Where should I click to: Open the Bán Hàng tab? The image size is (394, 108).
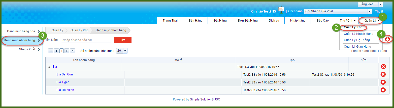195,21
